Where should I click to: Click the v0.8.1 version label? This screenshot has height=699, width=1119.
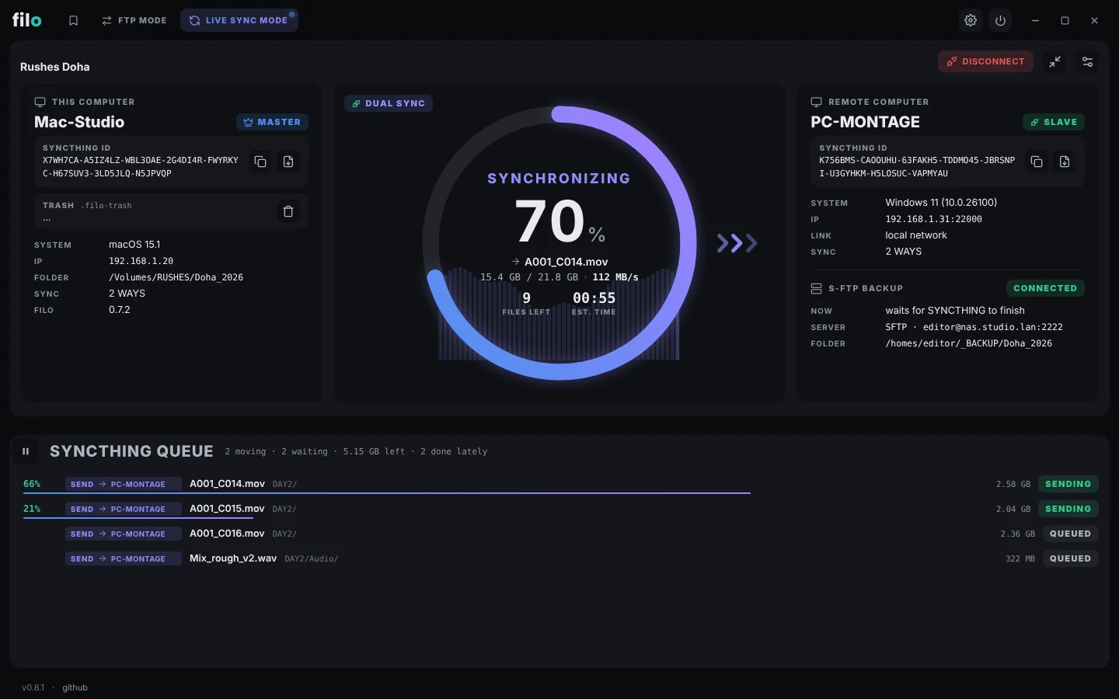tap(33, 687)
